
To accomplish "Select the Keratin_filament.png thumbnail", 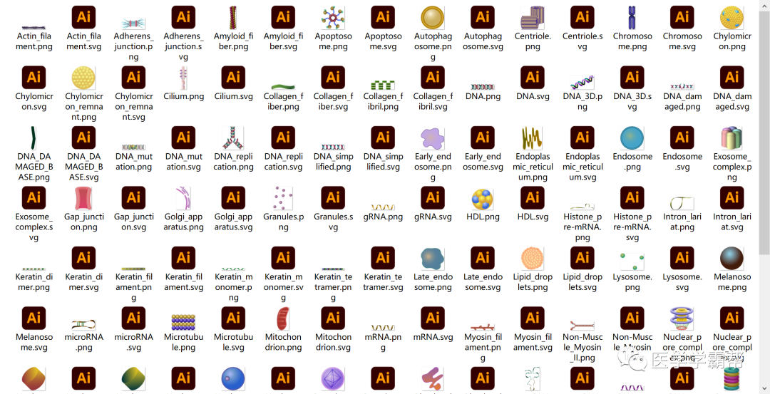I will (x=133, y=269).
